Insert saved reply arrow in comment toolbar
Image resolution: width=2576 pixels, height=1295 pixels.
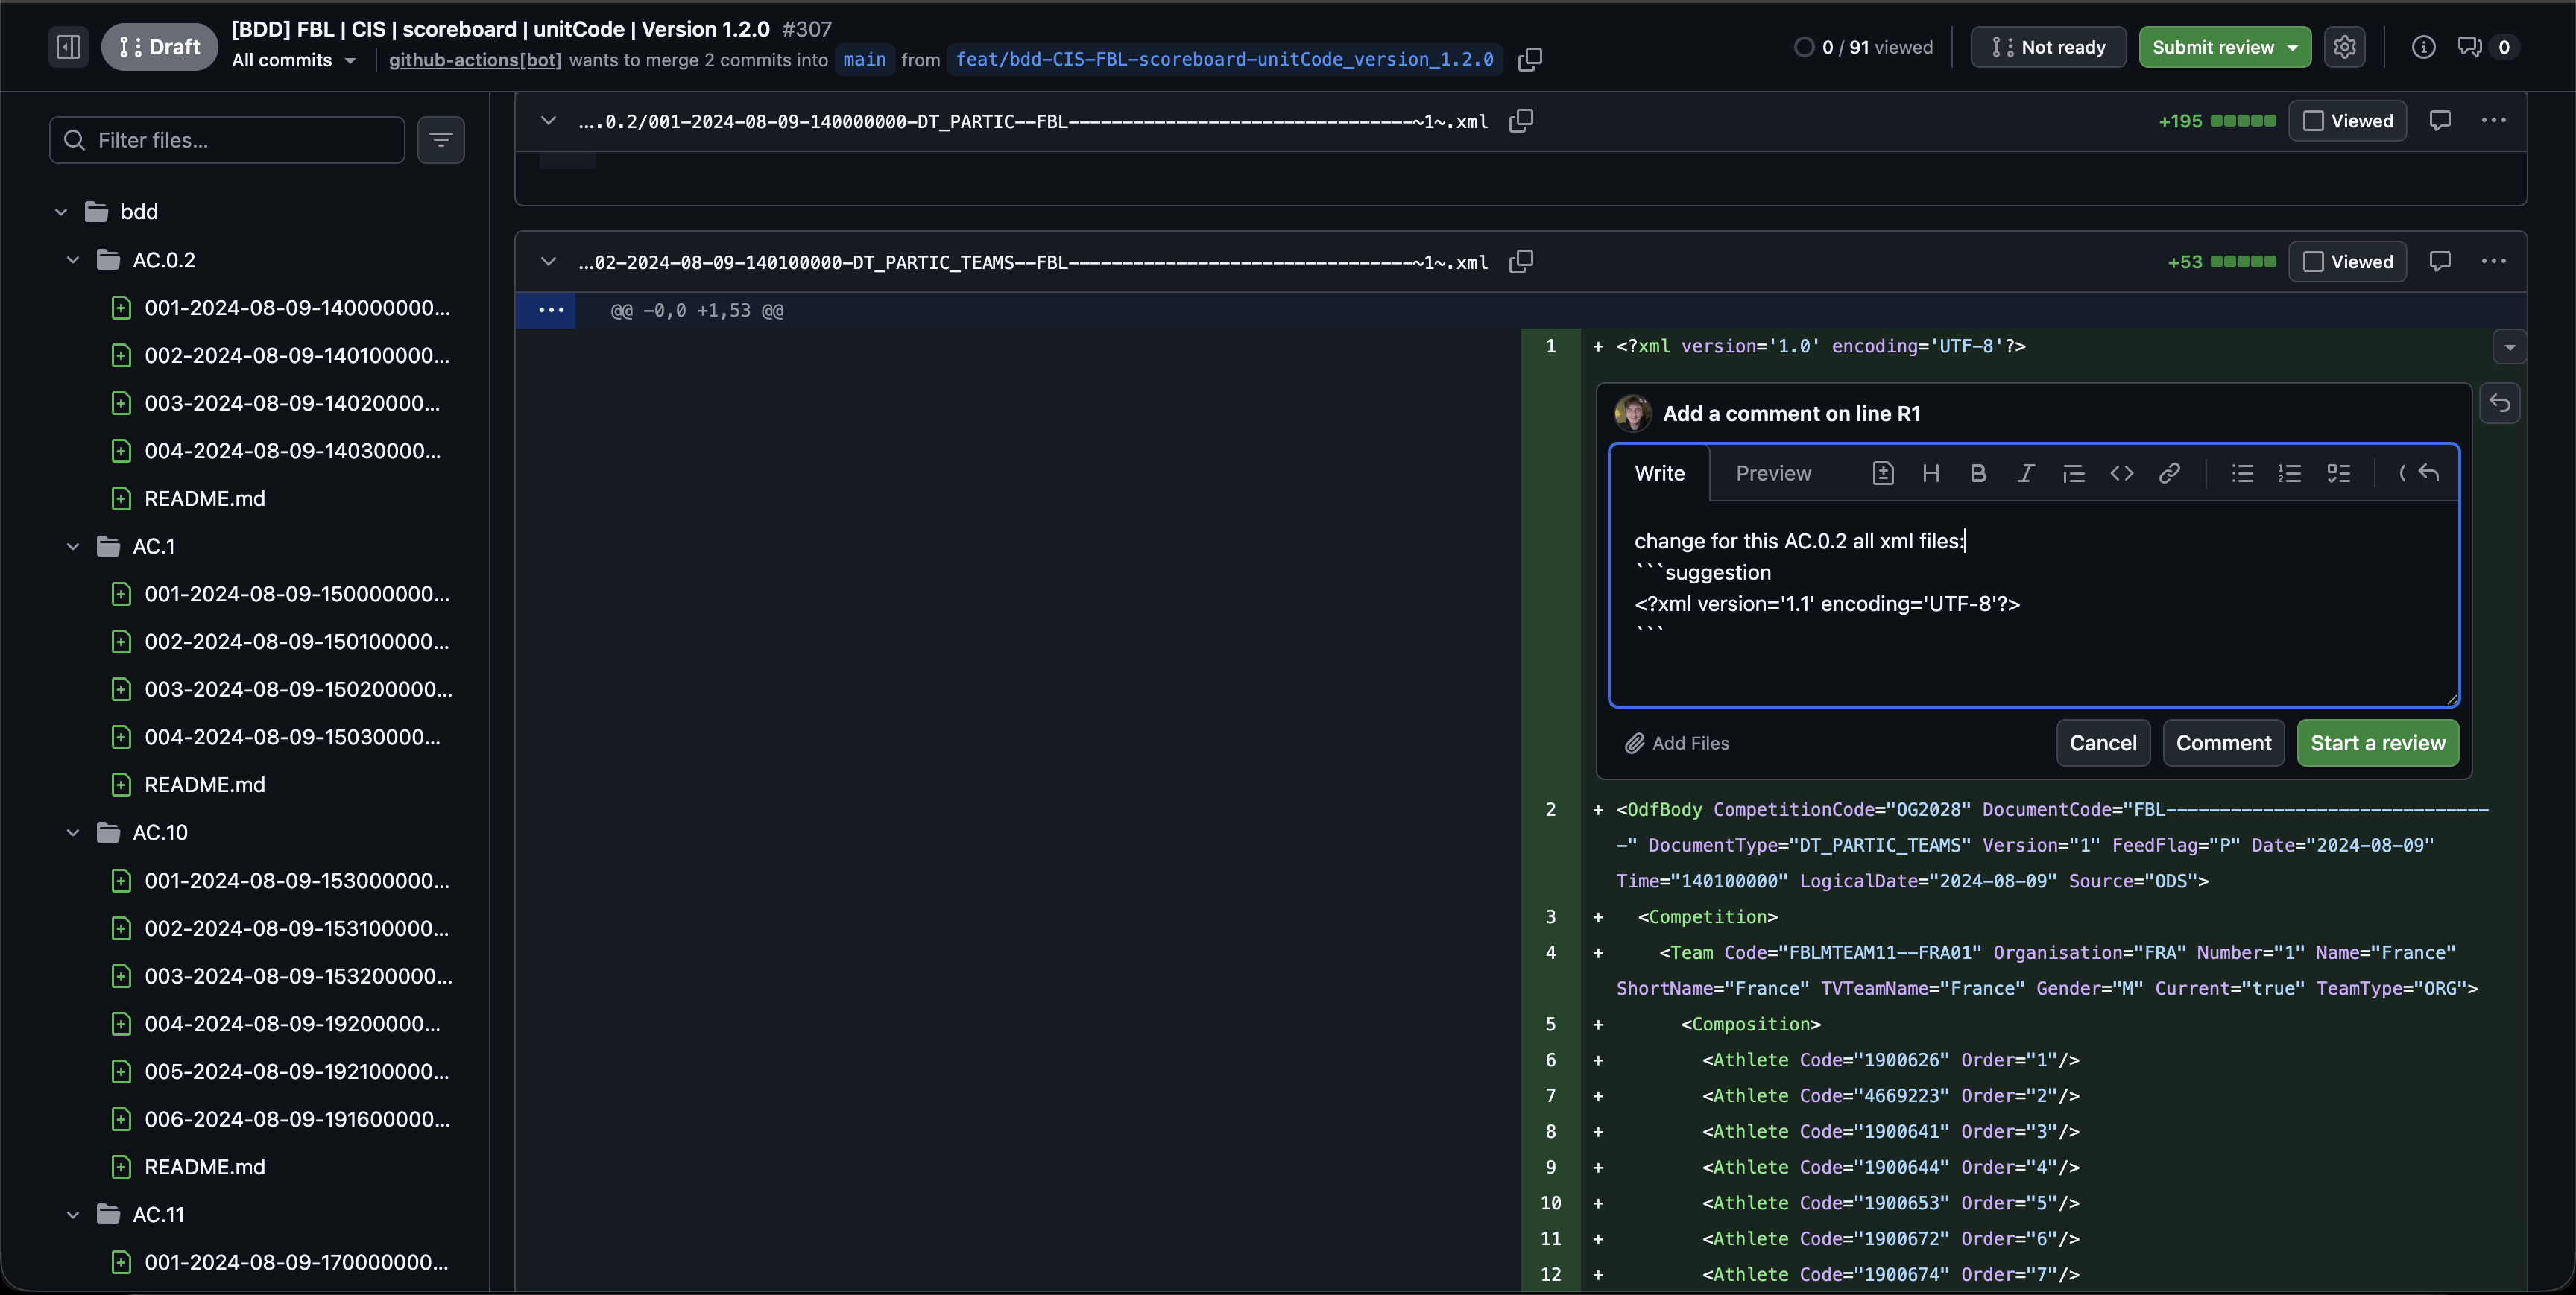point(2428,473)
